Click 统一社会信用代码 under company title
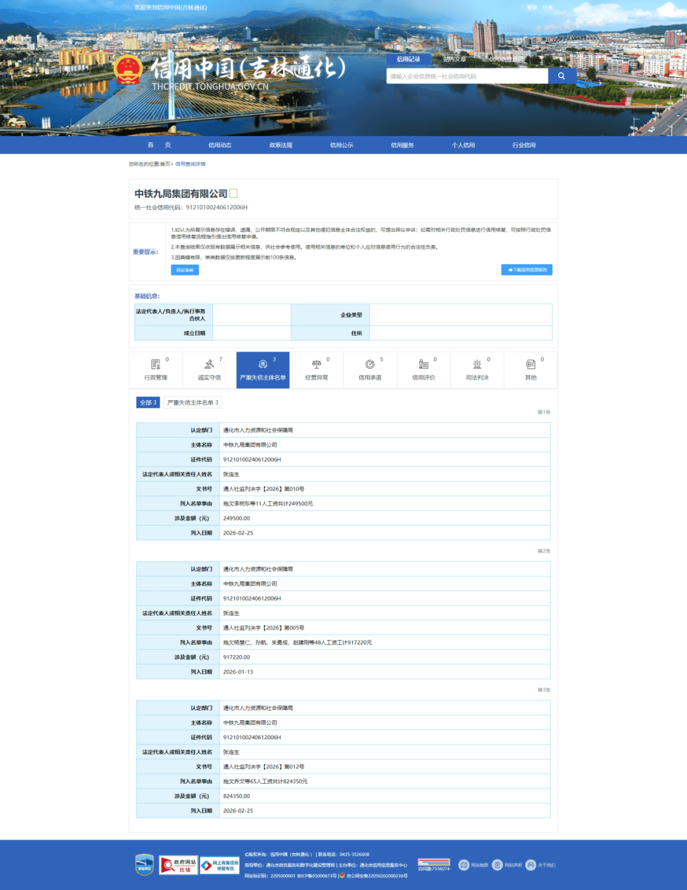 click(x=191, y=207)
